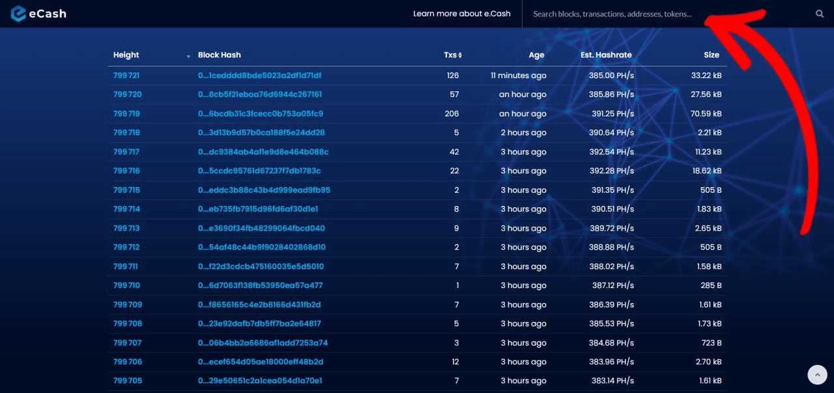
Task: Open block hash 0...54af48c44b9f9028402868d10
Action: coord(261,247)
